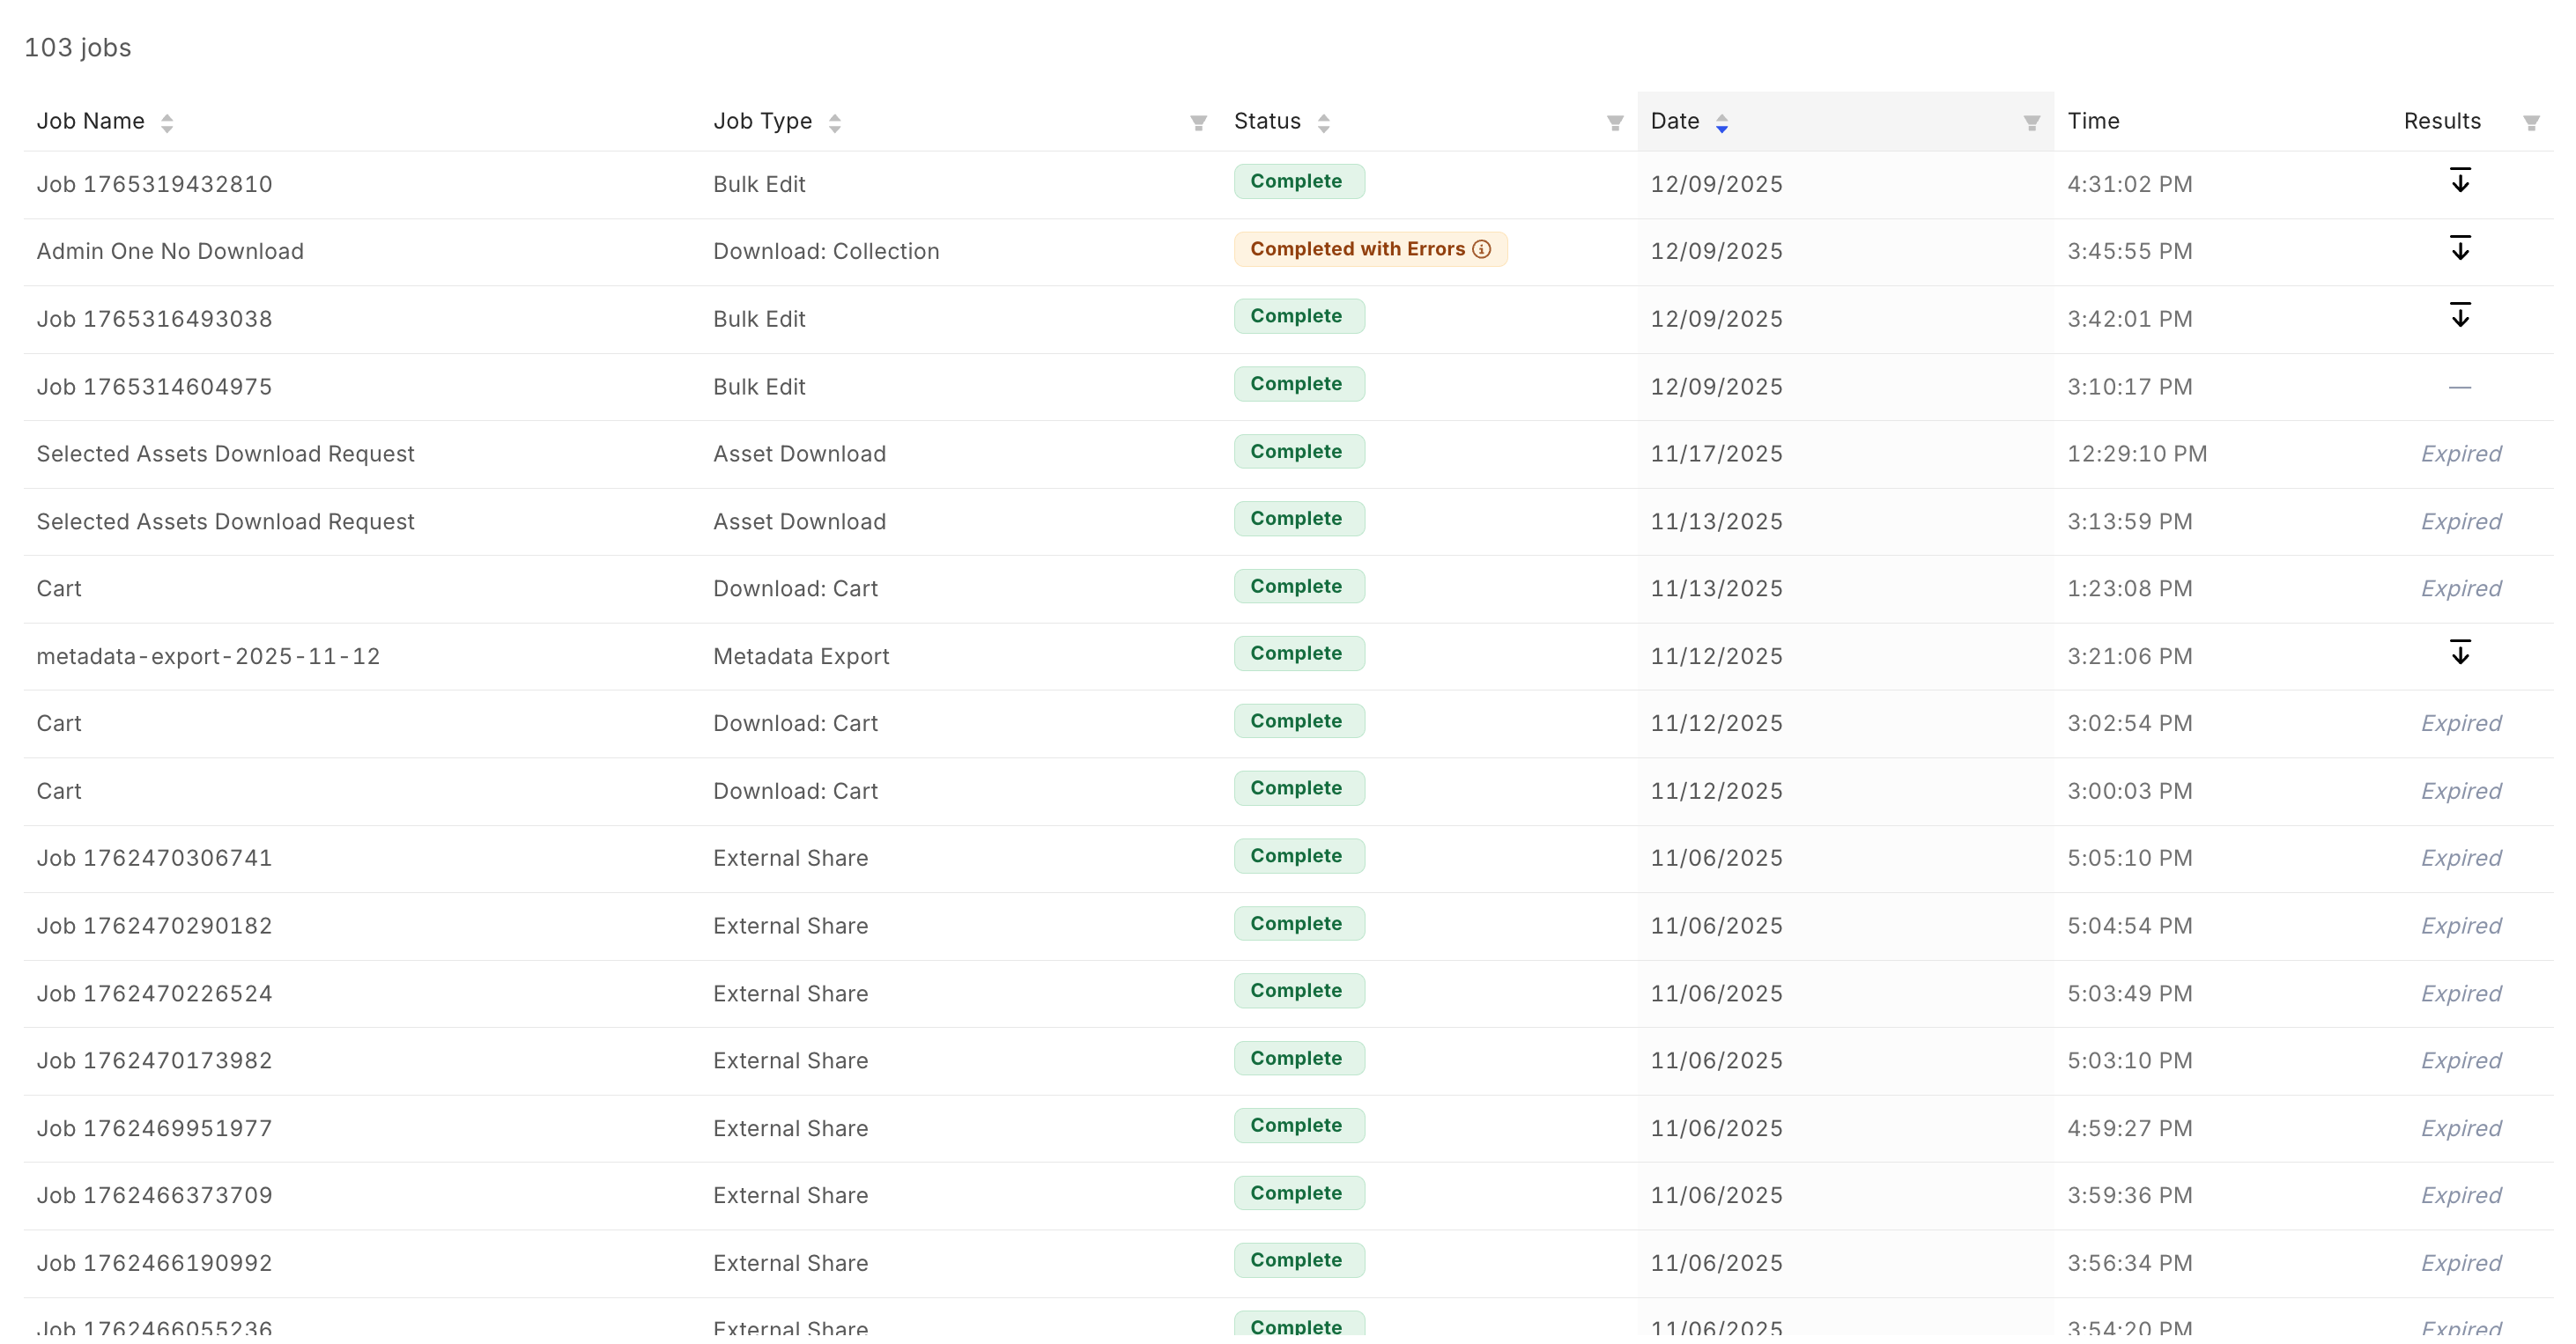Select Job 1762470306741 External Share row

tap(154, 858)
